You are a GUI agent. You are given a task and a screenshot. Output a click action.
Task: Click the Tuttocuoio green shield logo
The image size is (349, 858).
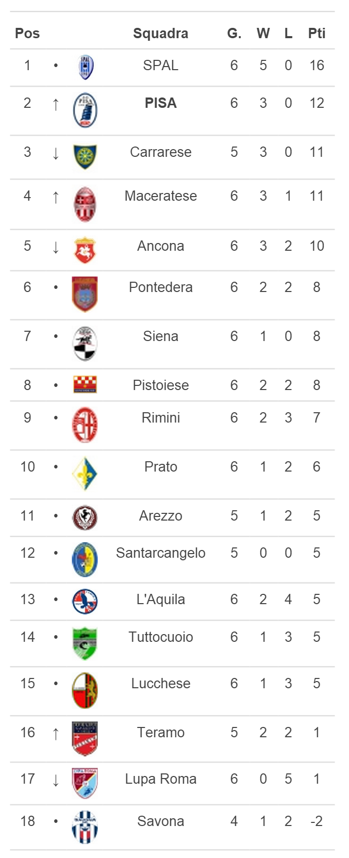point(85,643)
